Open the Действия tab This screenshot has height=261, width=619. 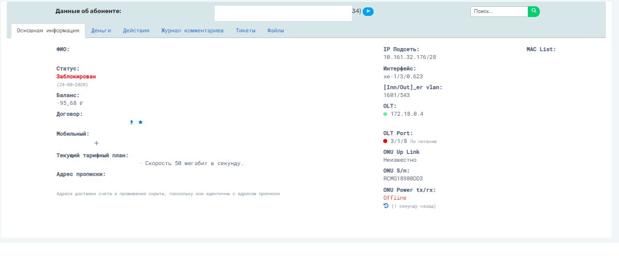136,31
